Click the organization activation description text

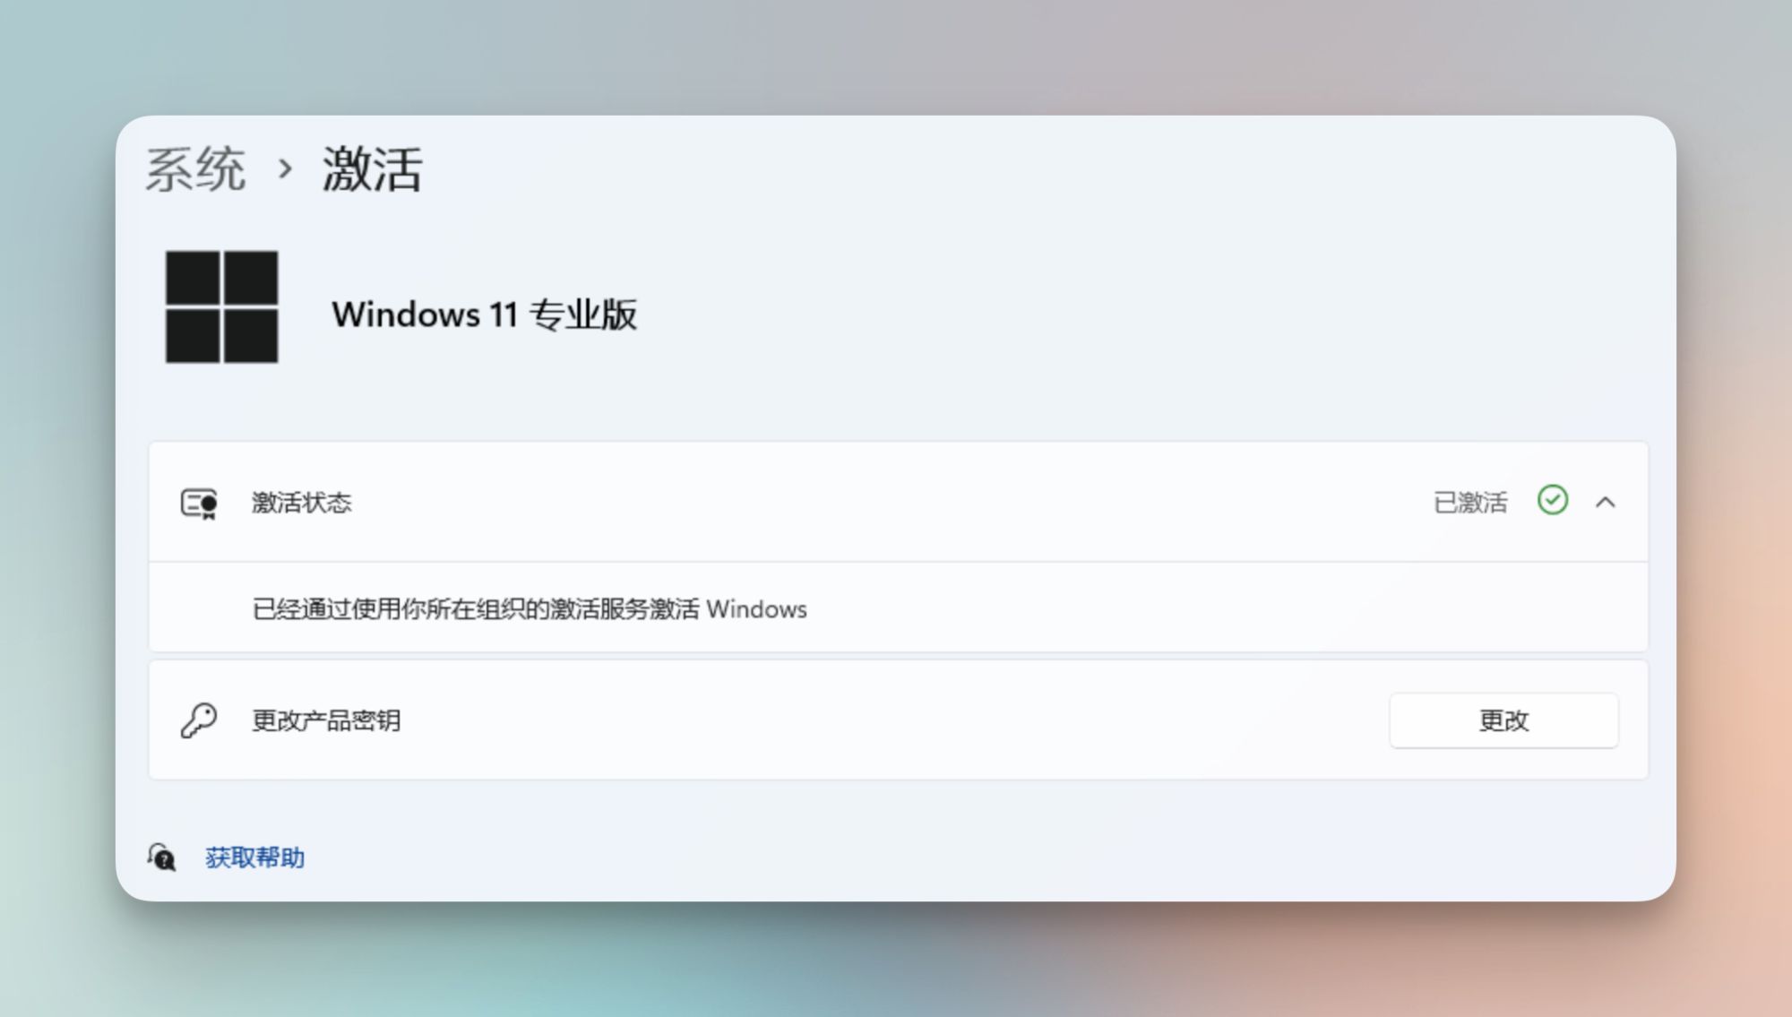point(528,608)
